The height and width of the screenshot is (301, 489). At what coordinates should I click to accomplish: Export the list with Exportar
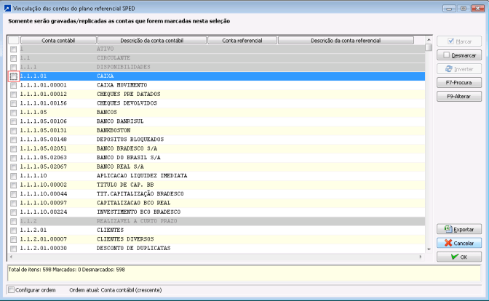pyautogui.click(x=459, y=229)
